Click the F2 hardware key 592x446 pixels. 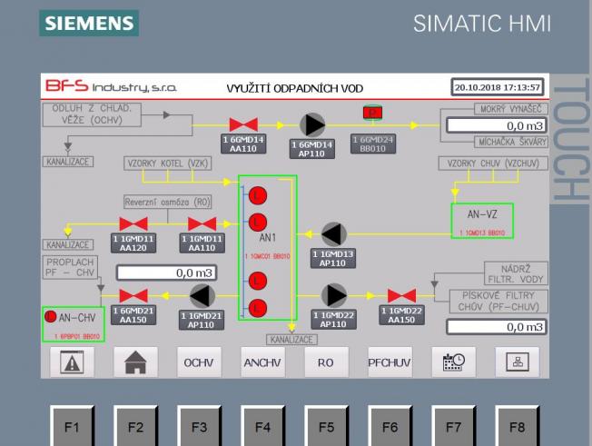135,426
